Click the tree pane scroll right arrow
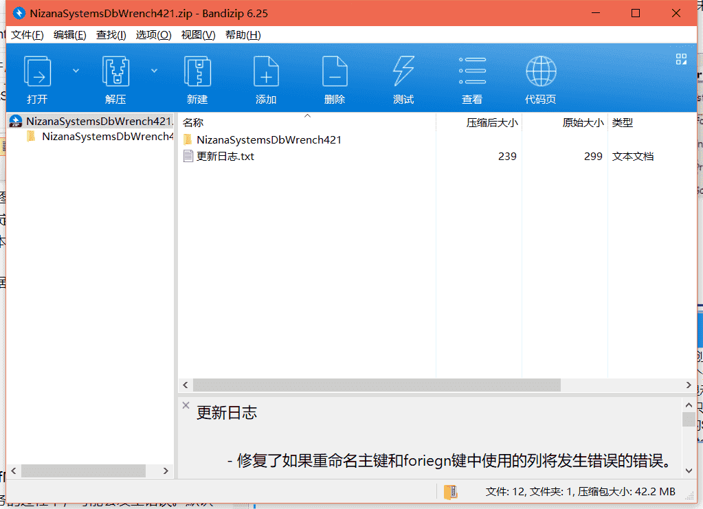 coord(166,471)
